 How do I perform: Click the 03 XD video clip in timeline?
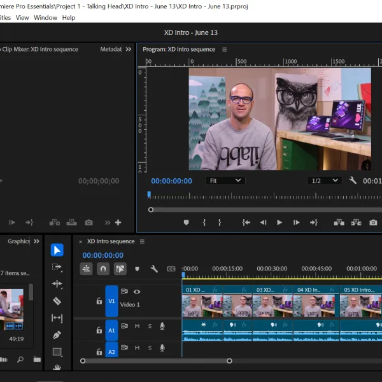272,301
